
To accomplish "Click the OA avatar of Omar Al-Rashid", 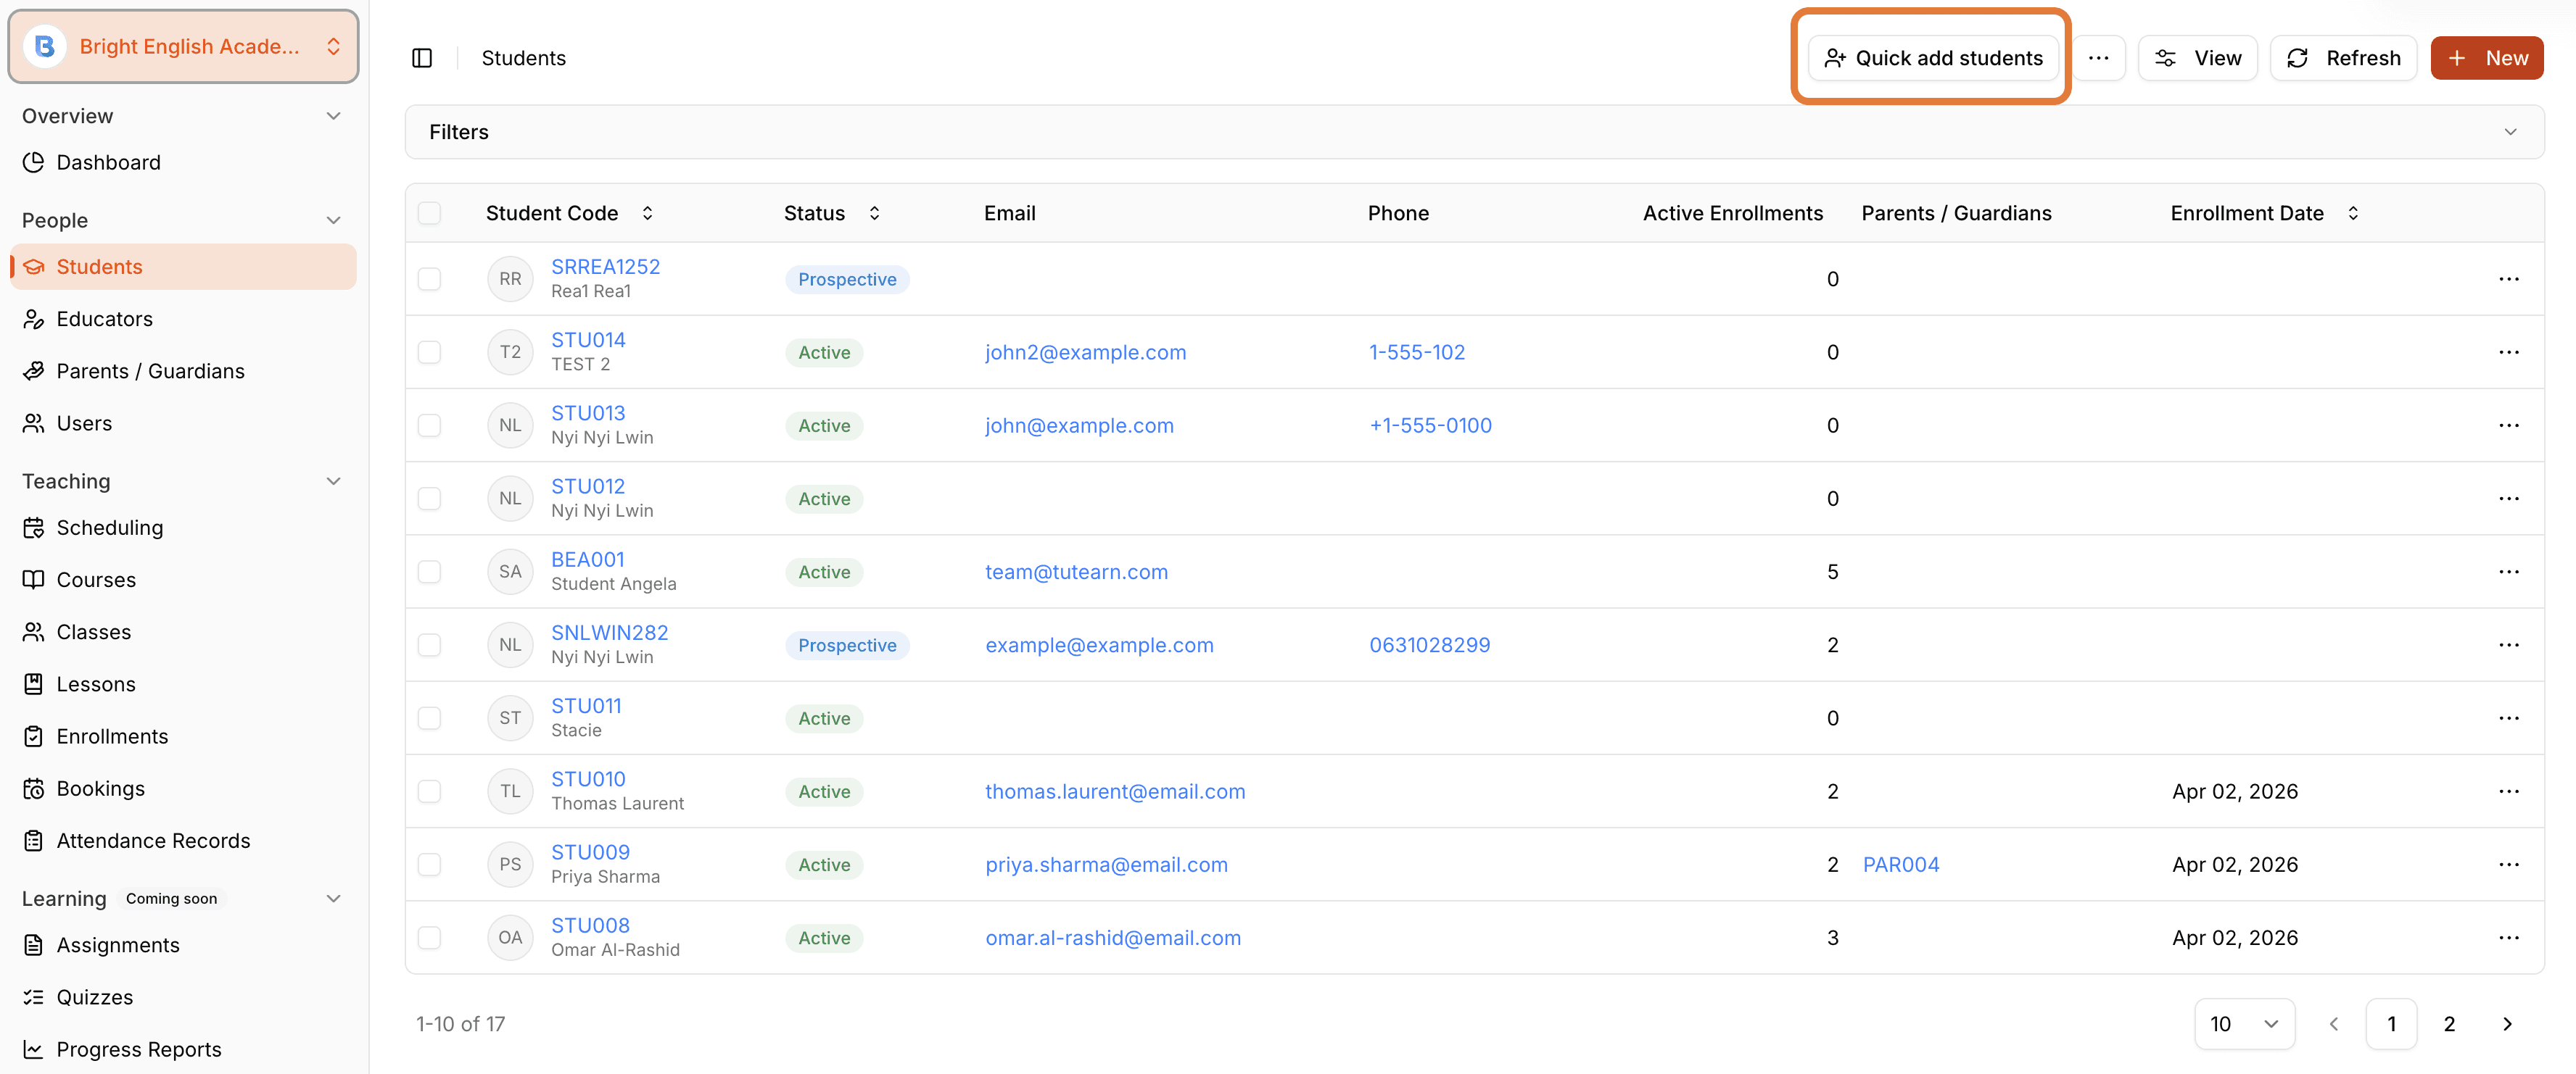I will 510,937.
